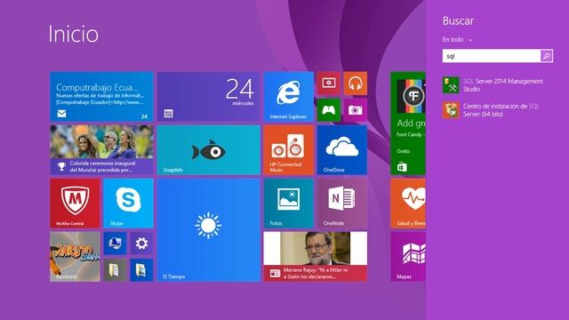Open HP Connected Music tile
Screen dimensions: 569x320
288,150
